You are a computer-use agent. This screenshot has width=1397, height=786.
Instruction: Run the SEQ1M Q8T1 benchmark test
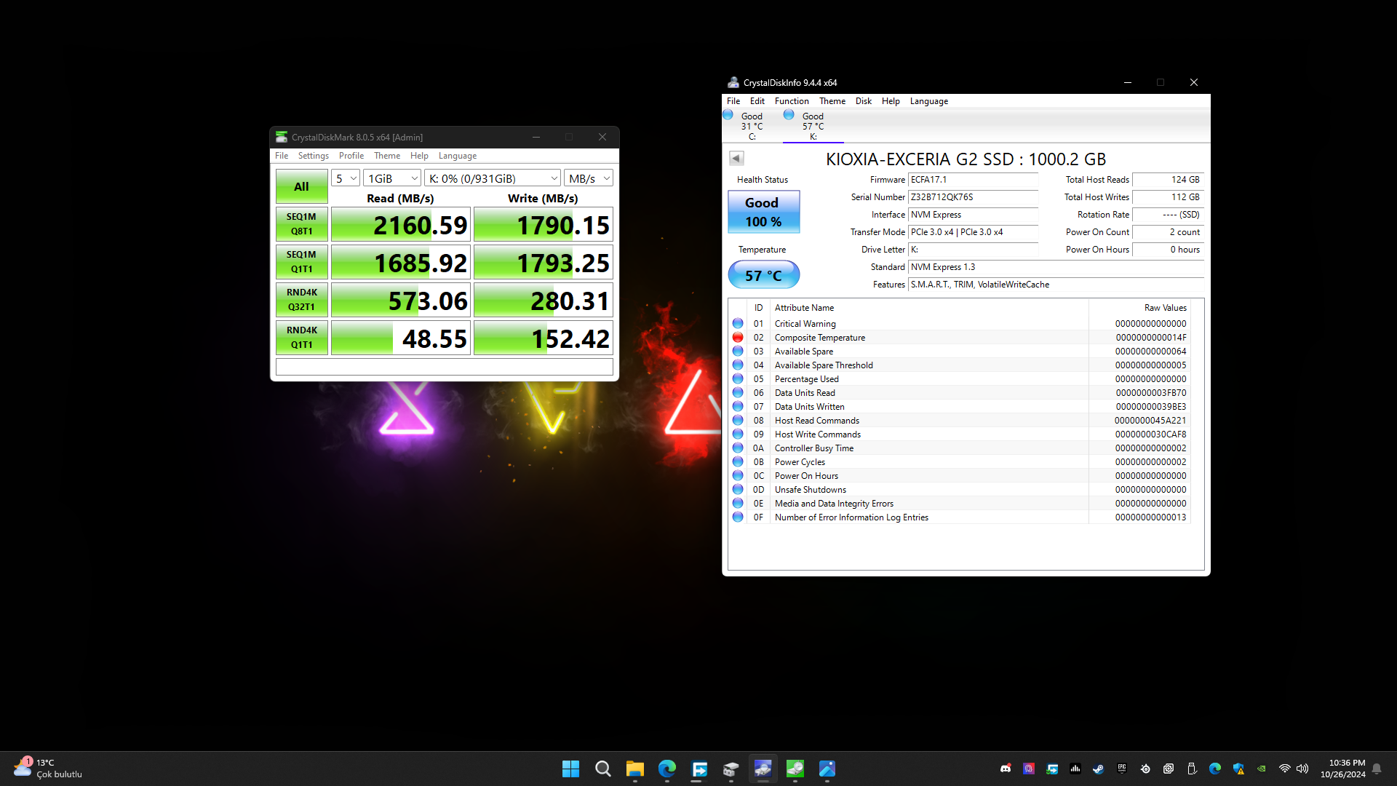click(x=301, y=224)
